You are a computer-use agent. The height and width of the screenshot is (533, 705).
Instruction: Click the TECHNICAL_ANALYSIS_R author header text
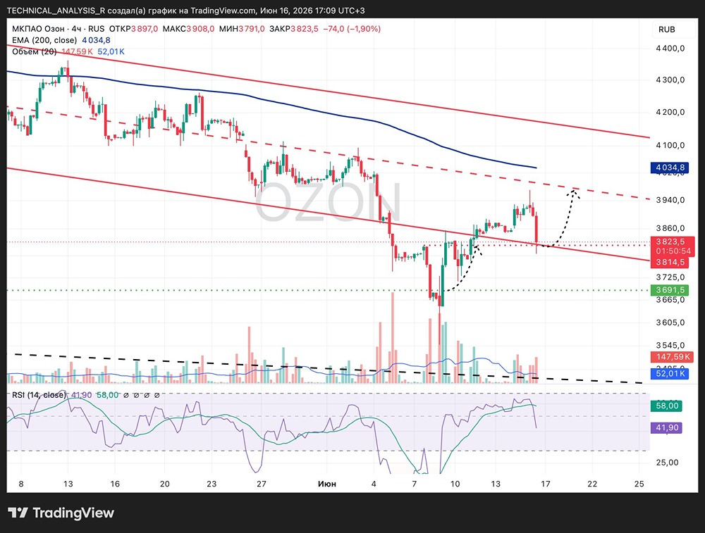tap(56, 11)
